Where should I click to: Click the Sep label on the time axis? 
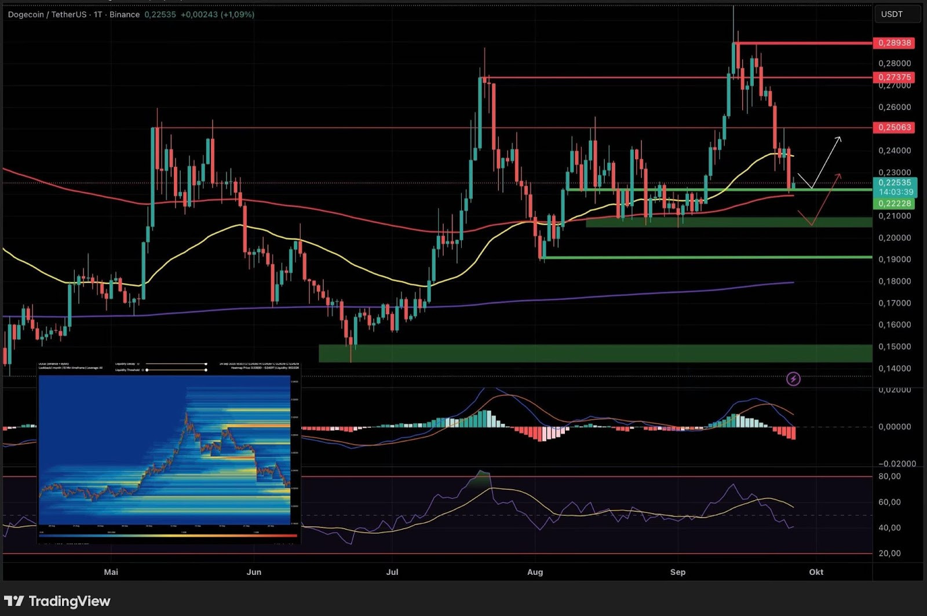(x=677, y=572)
